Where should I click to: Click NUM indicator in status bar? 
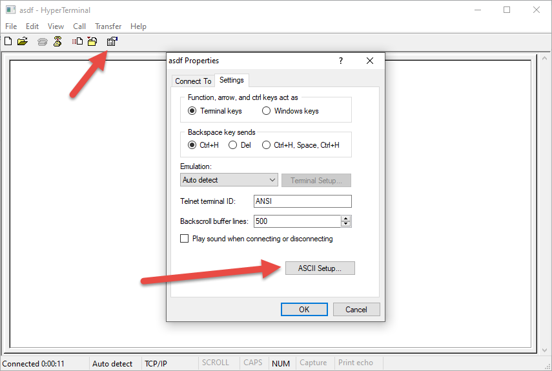[x=281, y=364]
